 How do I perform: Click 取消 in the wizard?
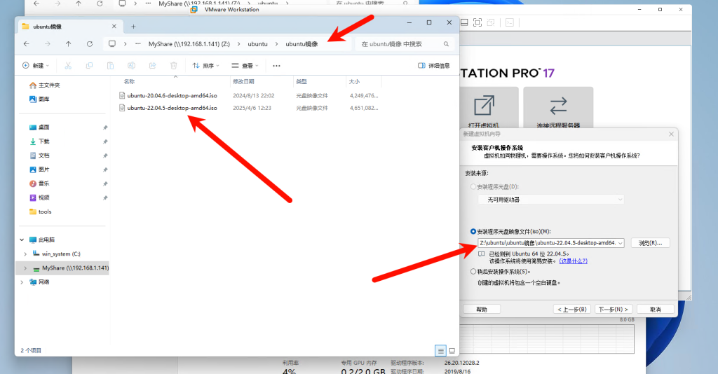[656, 309]
